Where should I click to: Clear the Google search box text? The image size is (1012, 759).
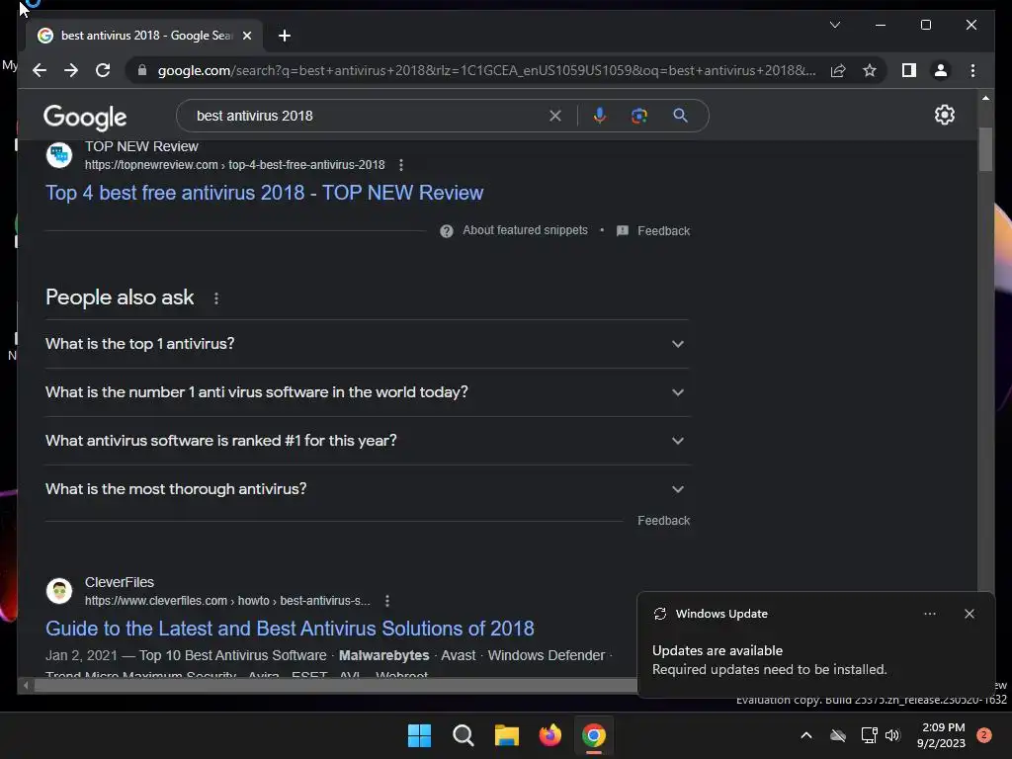pos(555,116)
